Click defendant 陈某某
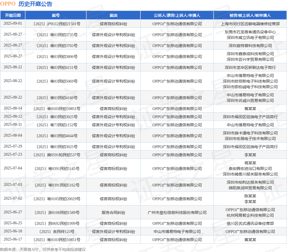Image resolution: width=287 pixels, height=252 pixels. tap(250, 196)
